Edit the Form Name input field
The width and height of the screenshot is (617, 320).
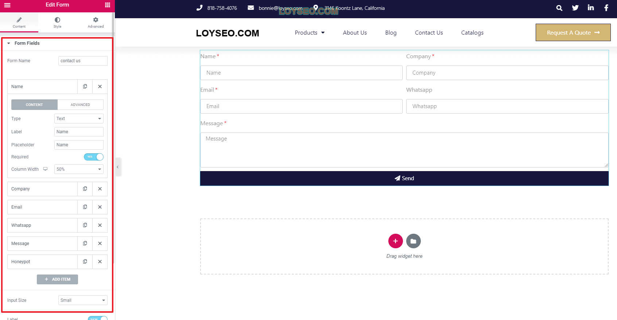83,61
